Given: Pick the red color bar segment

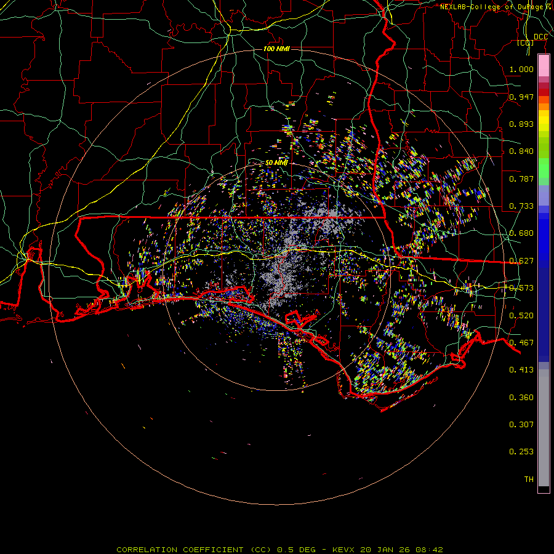Looking at the screenshot, I should tap(544, 92).
